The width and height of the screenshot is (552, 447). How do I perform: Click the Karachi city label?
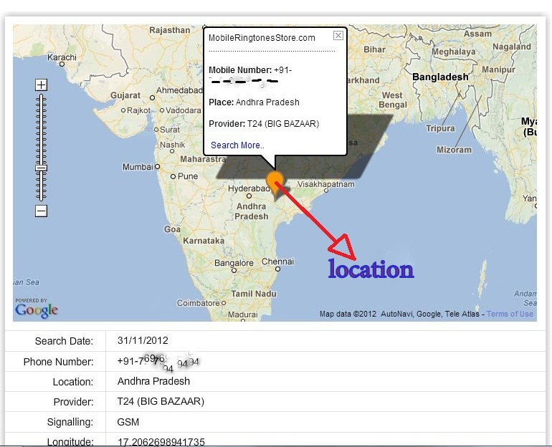[x=62, y=57]
